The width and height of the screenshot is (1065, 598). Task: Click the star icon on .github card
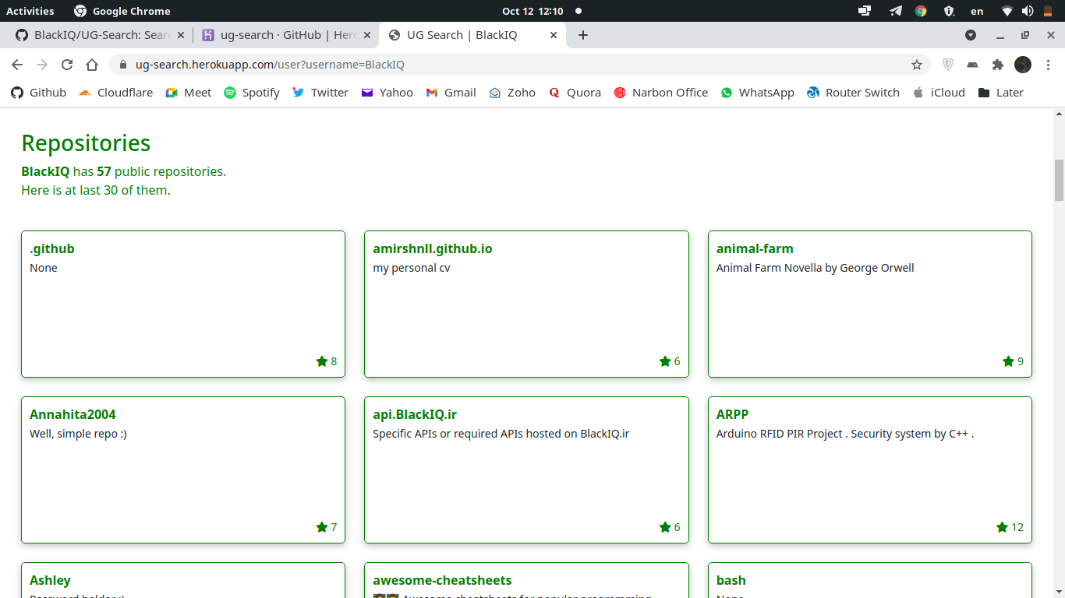tap(321, 361)
